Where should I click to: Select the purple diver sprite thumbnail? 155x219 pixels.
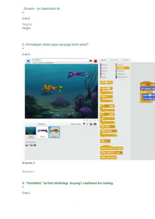(42, 132)
